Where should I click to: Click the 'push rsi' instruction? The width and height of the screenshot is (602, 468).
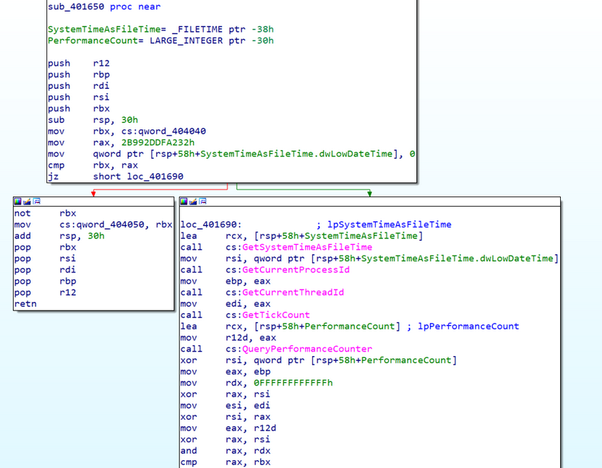(x=79, y=97)
